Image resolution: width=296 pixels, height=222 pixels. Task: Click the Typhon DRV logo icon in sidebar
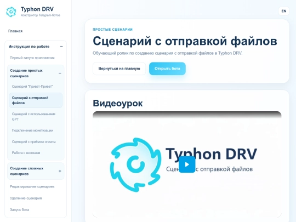click(x=11, y=12)
